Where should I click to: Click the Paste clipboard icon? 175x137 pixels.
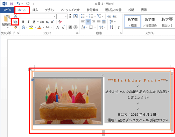pos(7,19)
